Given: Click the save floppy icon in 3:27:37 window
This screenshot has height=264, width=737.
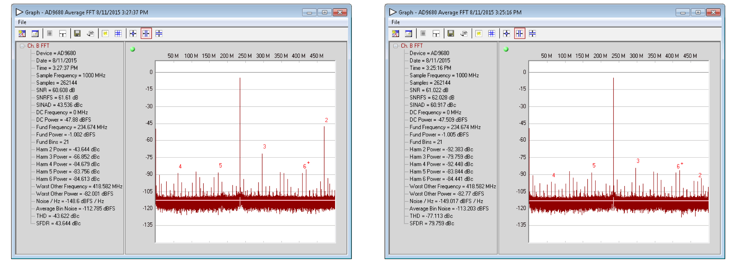Looking at the screenshot, I should [x=77, y=33].
